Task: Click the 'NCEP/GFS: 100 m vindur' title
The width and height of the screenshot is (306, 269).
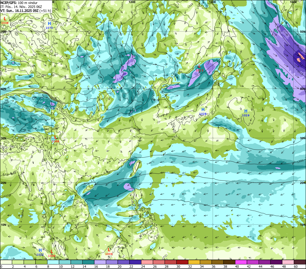Action: [19, 3]
